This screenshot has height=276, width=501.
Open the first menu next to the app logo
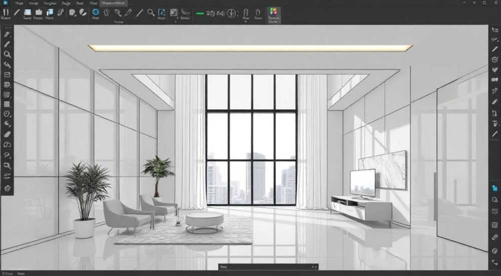[x=19, y=3]
